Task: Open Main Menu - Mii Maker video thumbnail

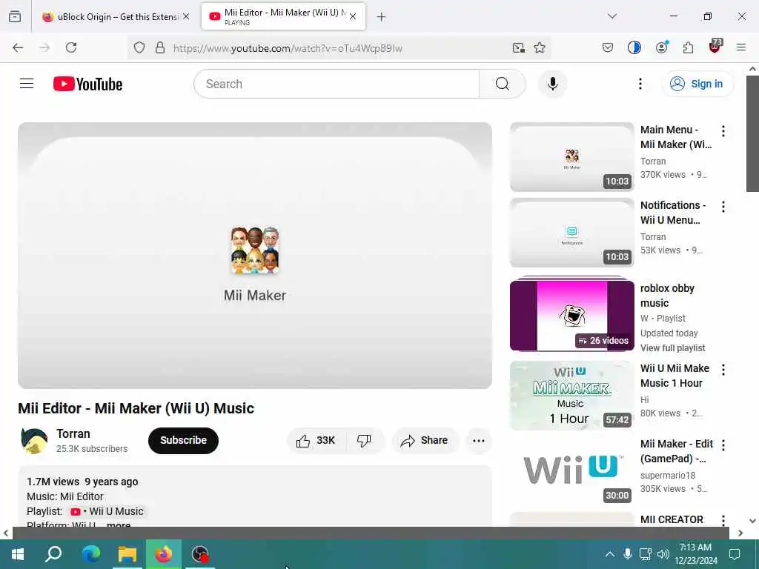Action: point(571,157)
